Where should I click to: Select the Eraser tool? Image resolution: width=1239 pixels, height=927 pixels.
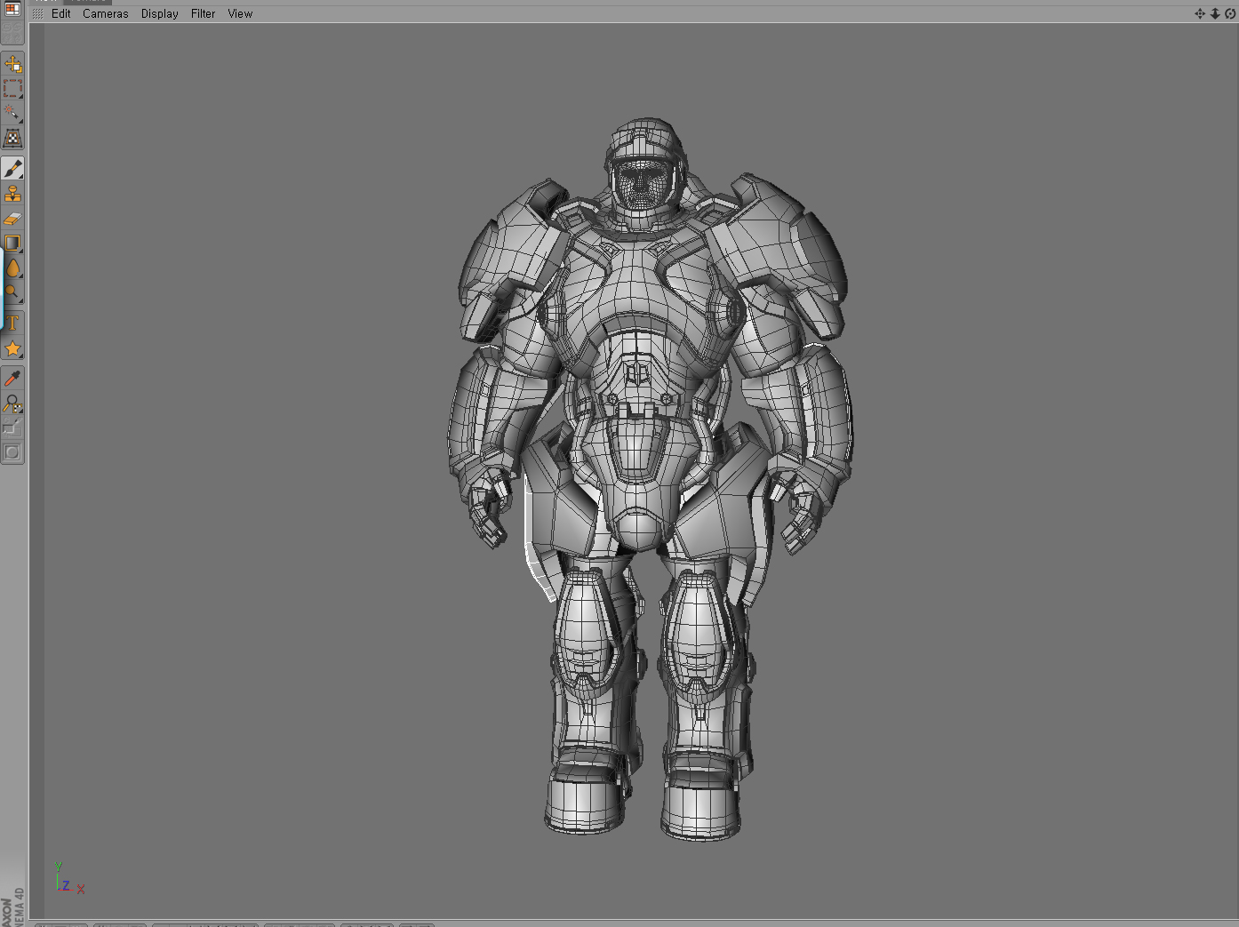click(12, 219)
